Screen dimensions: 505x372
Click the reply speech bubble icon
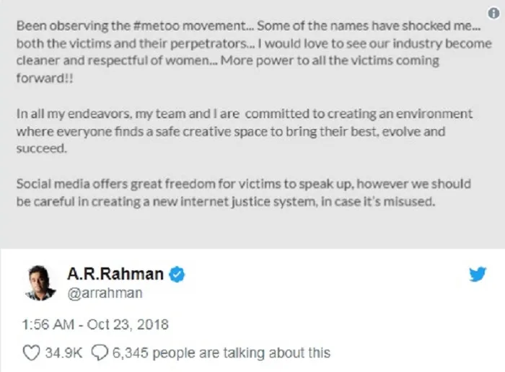point(100,353)
